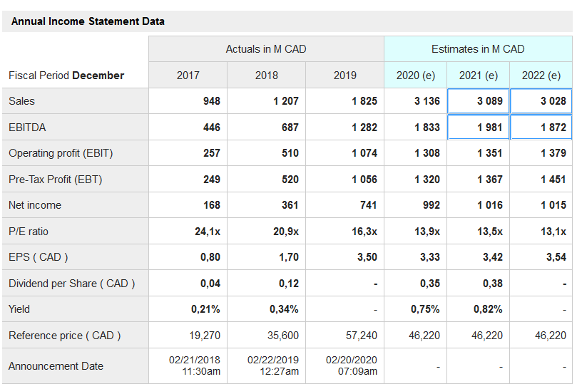Screen dimensions: 577x389
Task: Click the Annual Income Statement Data title
Action: 88,21
